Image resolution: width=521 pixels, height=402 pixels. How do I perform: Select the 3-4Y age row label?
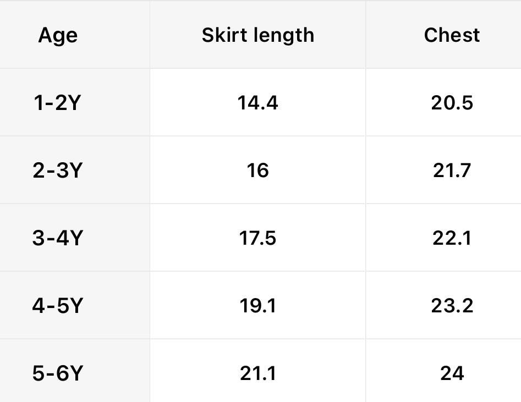[57, 238]
